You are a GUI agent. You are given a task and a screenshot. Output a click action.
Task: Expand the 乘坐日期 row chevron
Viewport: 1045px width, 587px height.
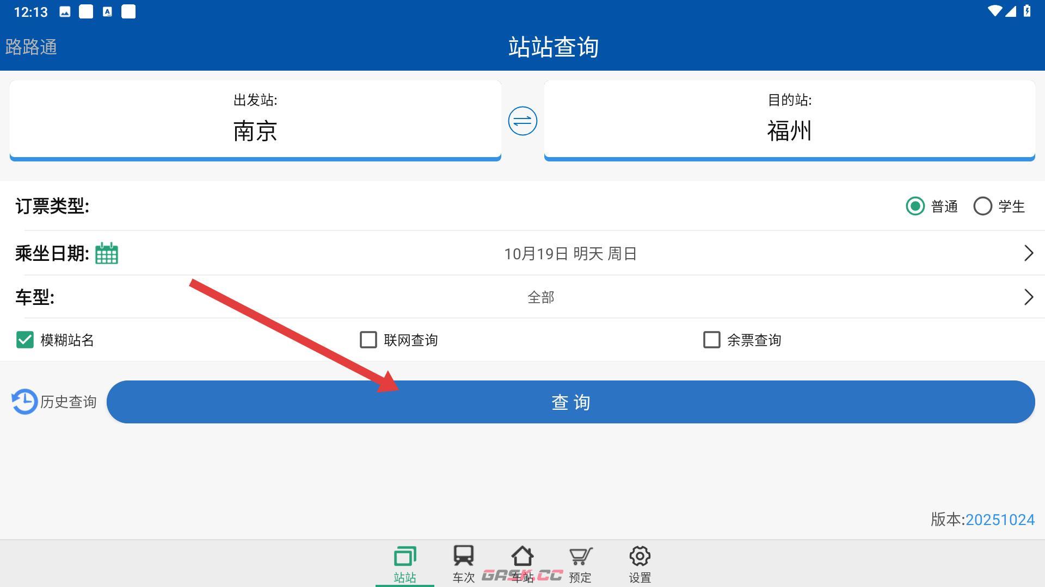(x=1028, y=253)
